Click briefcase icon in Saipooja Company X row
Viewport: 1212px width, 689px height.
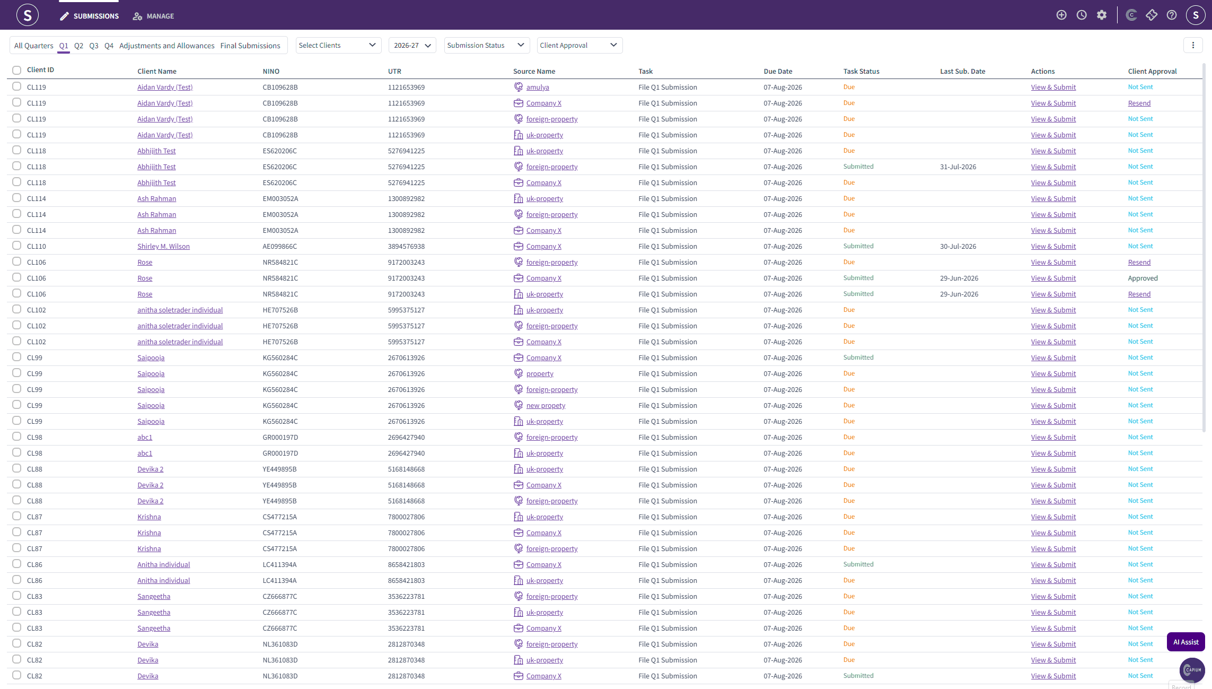click(x=519, y=357)
